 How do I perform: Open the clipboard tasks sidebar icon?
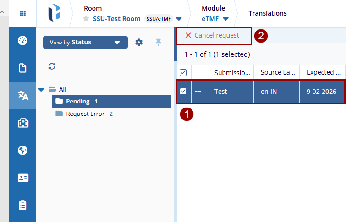pos(22,205)
